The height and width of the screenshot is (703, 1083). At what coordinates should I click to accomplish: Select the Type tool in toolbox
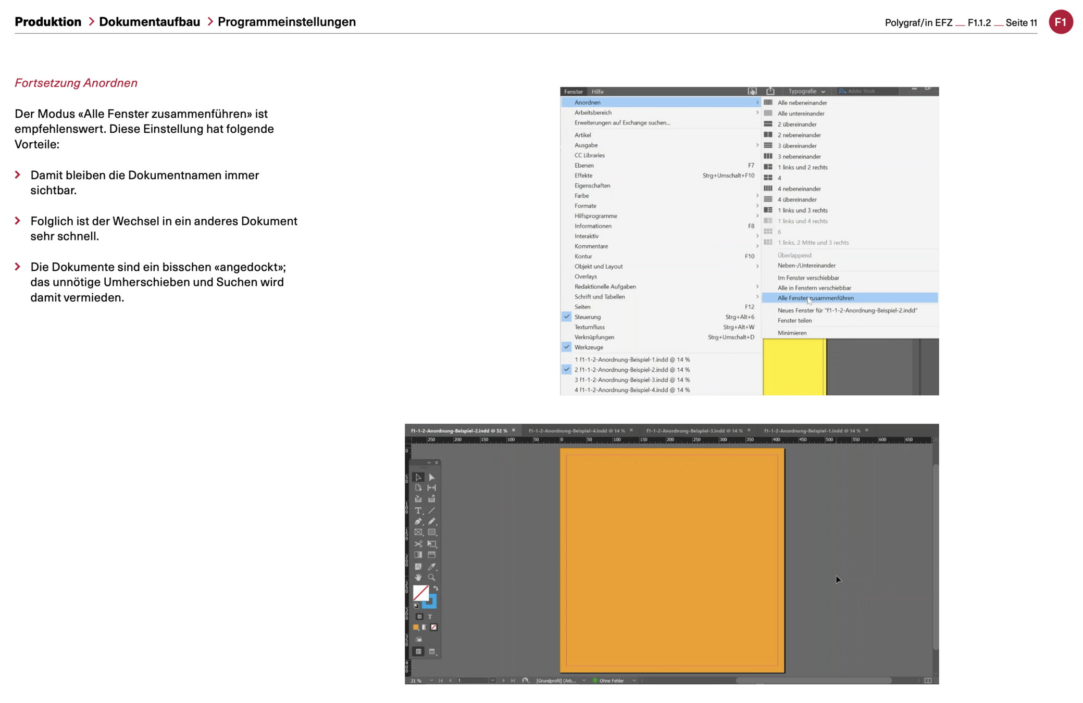click(418, 510)
